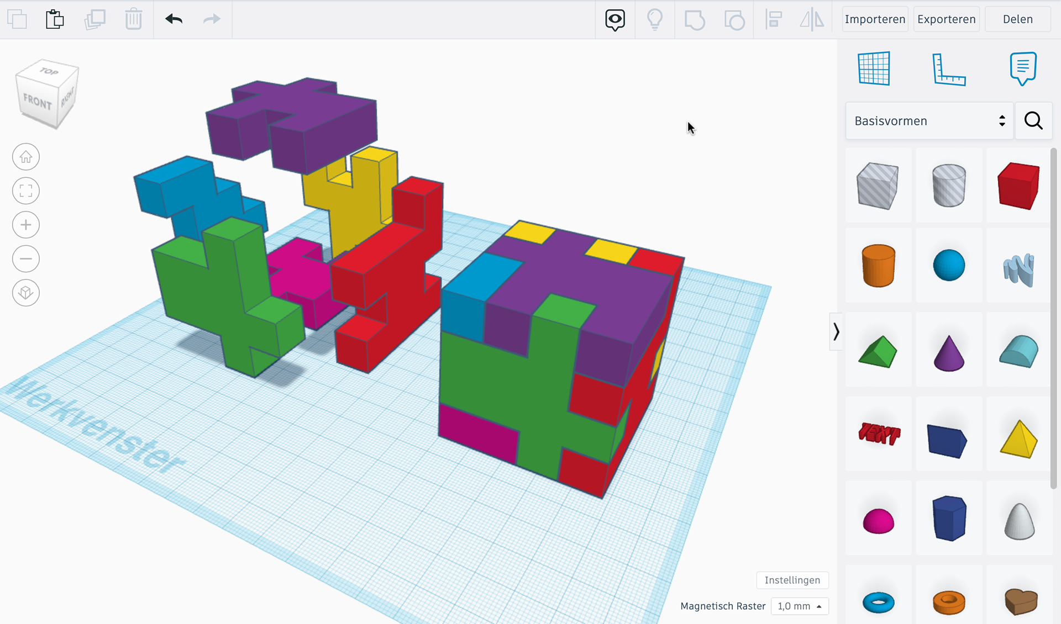Click the Group shapes icon
The width and height of the screenshot is (1061, 624).
coord(695,20)
